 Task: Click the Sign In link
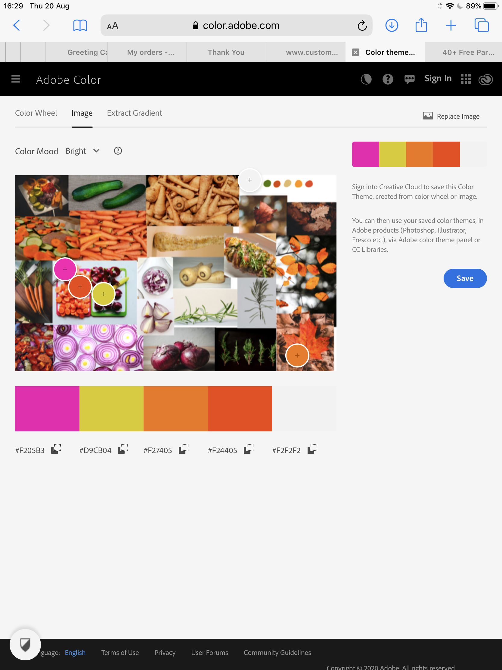tap(438, 79)
